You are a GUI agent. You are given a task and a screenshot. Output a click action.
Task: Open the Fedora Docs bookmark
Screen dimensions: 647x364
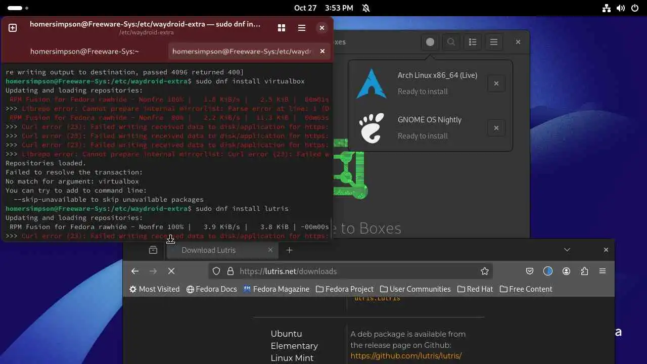tap(211, 289)
